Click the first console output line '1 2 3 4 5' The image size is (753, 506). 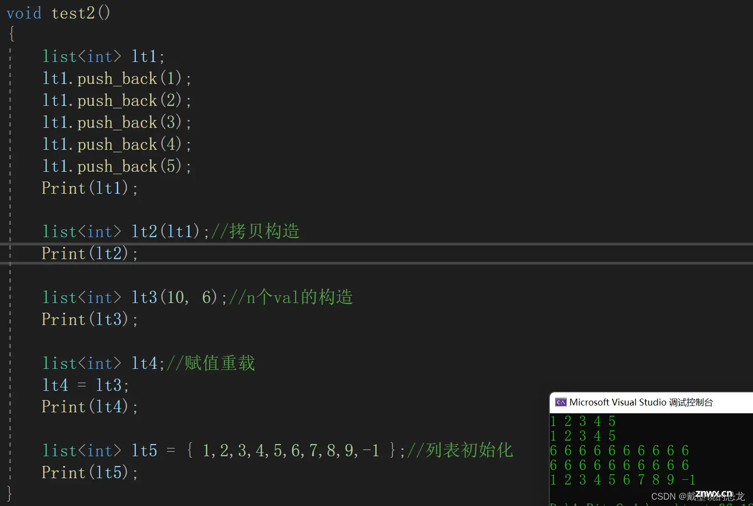(583, 421)
